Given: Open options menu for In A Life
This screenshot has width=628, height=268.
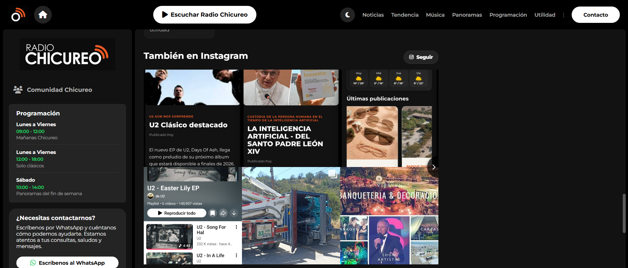Looking at the screenshot, I should point(236,255).
